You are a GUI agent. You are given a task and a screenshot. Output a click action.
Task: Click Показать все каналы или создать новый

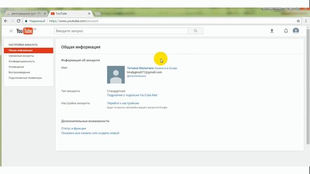(90, 133)
